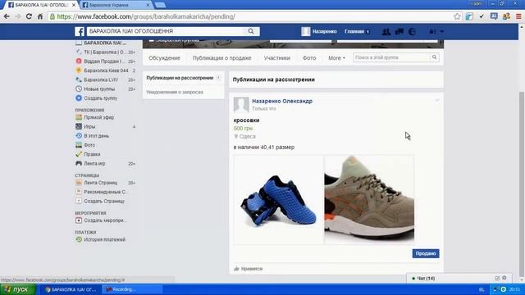Screen dimensions: 525x295
Task: Open the browser home page icon
Action: [x=40, y=16]
